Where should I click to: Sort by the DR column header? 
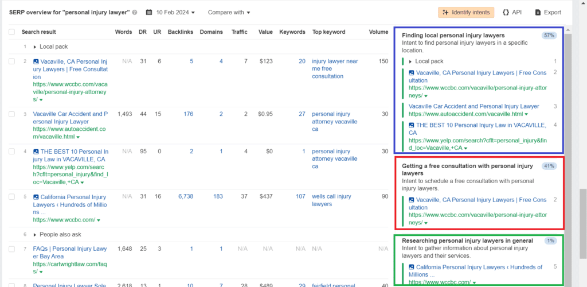(143, 32)
